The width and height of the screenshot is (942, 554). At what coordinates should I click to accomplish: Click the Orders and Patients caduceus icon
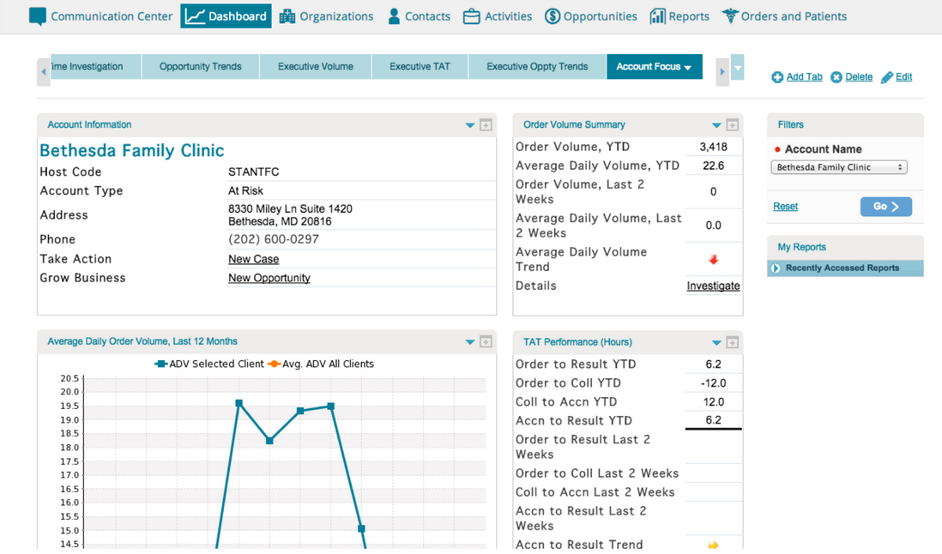pos(730,16)
